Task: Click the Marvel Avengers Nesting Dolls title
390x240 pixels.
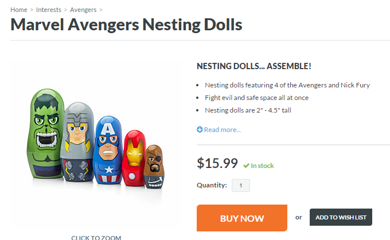Action: (126, 25)
